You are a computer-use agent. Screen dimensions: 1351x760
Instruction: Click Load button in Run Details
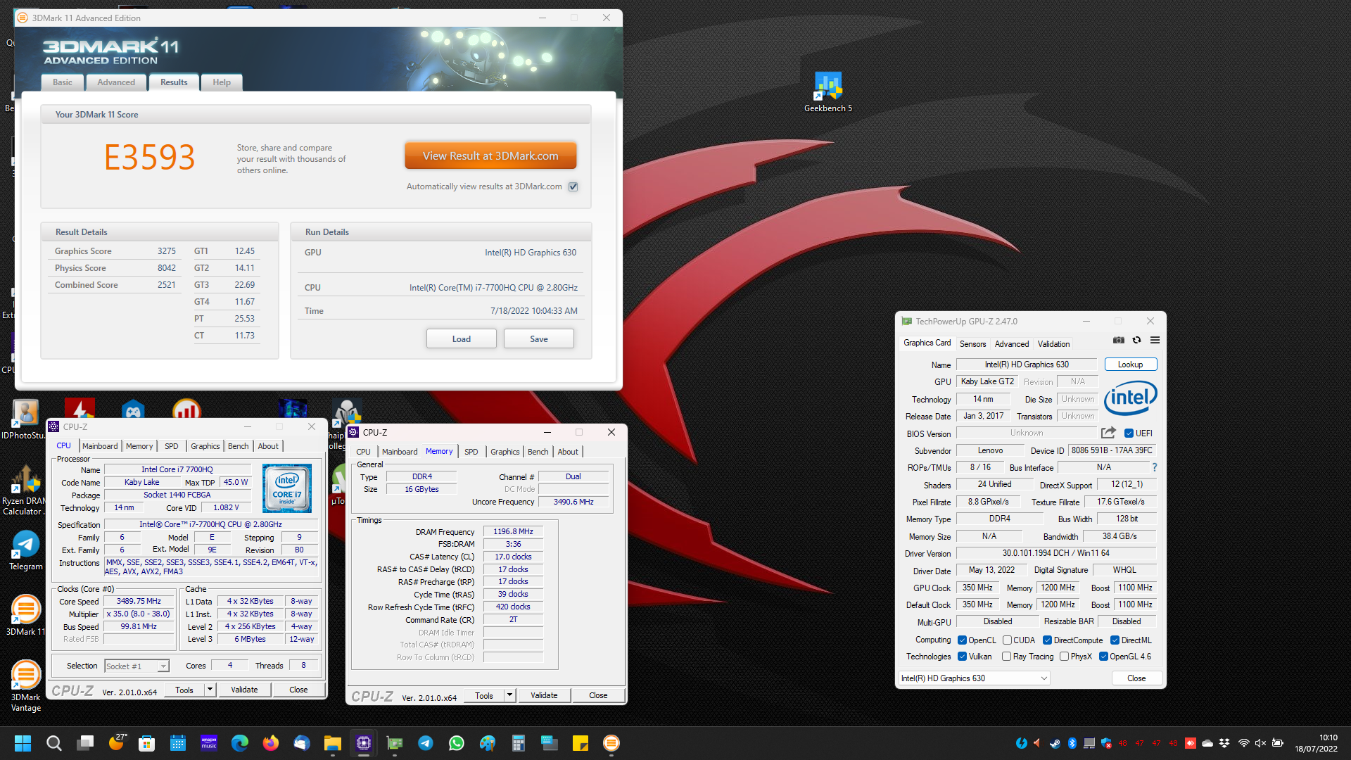[462, 339]
